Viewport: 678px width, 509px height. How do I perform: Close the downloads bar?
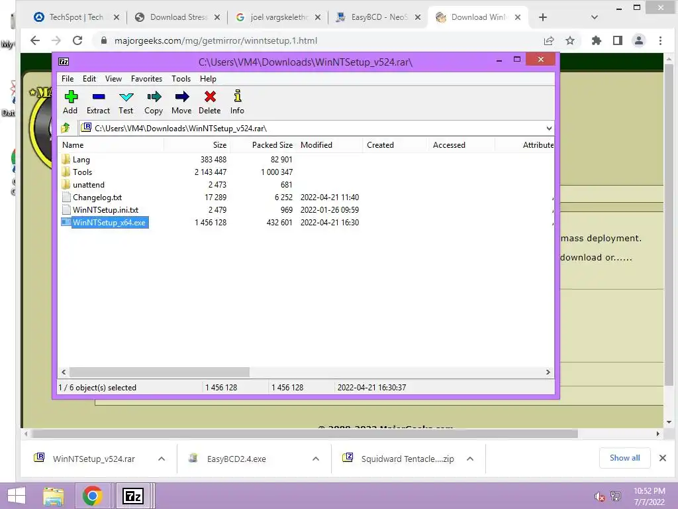662,458
